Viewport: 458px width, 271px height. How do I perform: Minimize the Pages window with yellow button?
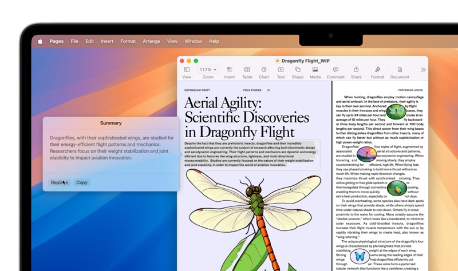(x=189, y=61)
